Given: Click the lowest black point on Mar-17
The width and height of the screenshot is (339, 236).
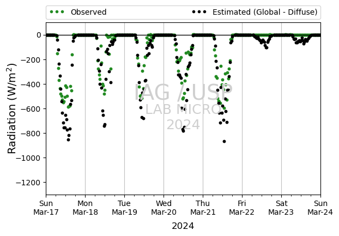Looking at the screenshot, I should coord(68,140).
